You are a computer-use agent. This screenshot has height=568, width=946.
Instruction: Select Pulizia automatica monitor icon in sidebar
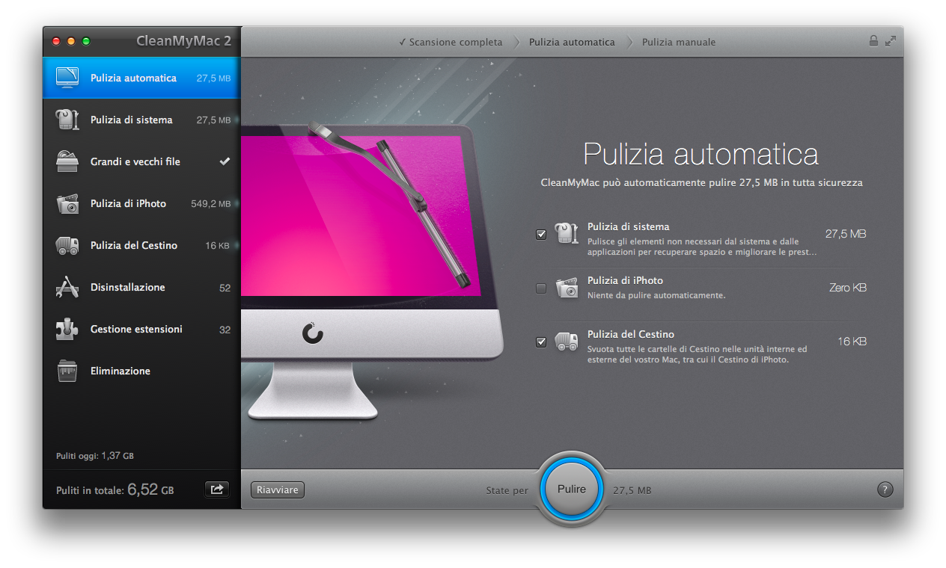pyautogui.click(x=67, y=78)
